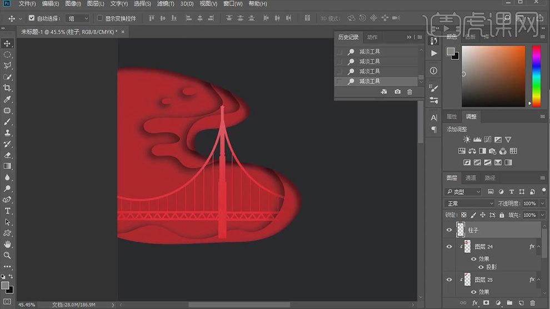550x309 pixels.
Task: Select the Horizontal Type tool
Action: click(7, 211)
